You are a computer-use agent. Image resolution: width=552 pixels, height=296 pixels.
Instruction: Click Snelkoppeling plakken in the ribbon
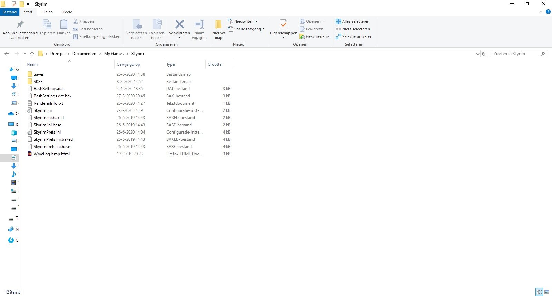click(x=97, y=36)
